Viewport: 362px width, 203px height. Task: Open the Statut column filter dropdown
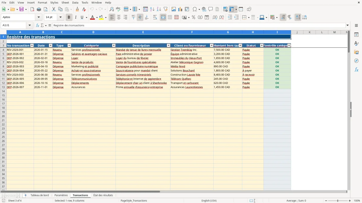[x=262, y=46]
